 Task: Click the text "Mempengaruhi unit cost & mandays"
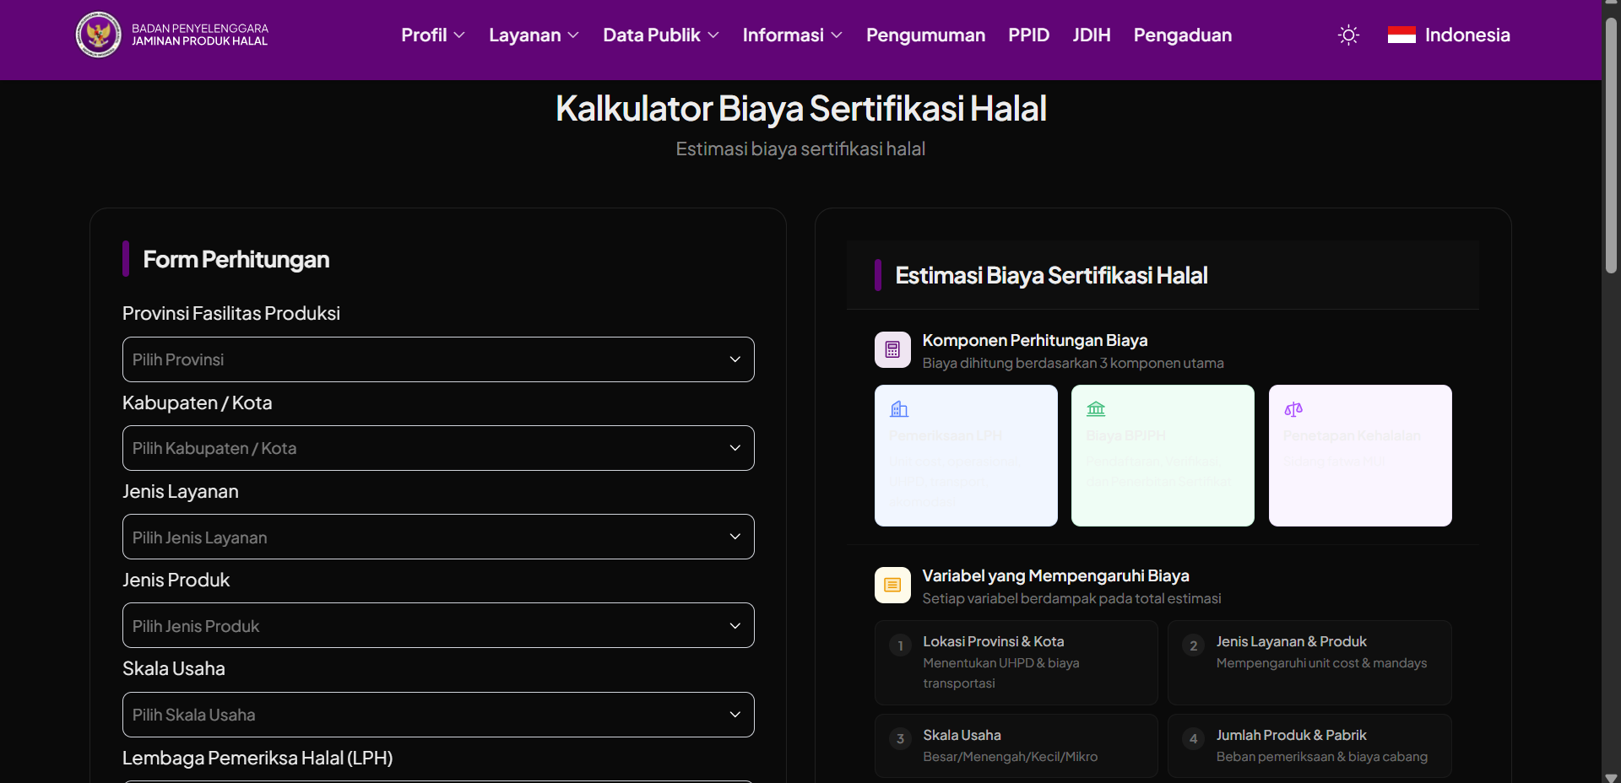pyautogui.click(x=1321, y=663)
